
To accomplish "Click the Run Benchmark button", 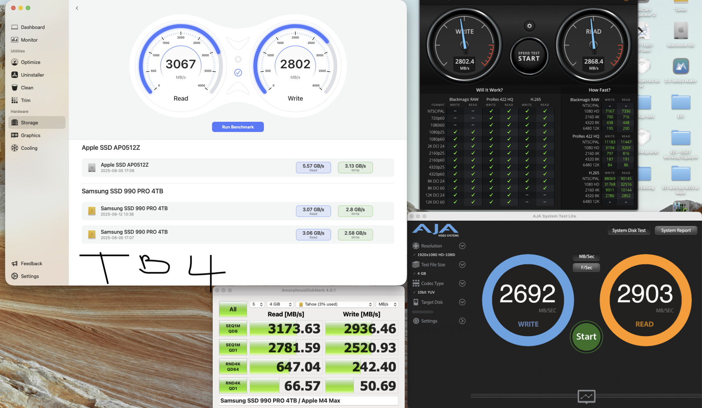I will coord(238,127).
